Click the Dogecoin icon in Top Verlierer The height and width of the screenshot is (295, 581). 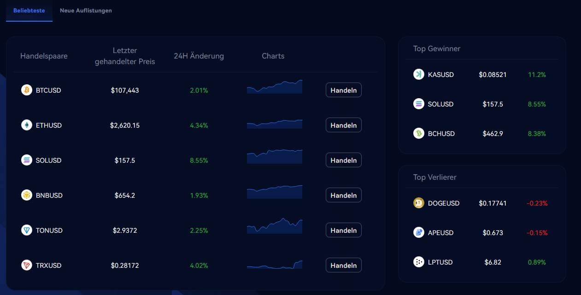[x=418, y=203]
